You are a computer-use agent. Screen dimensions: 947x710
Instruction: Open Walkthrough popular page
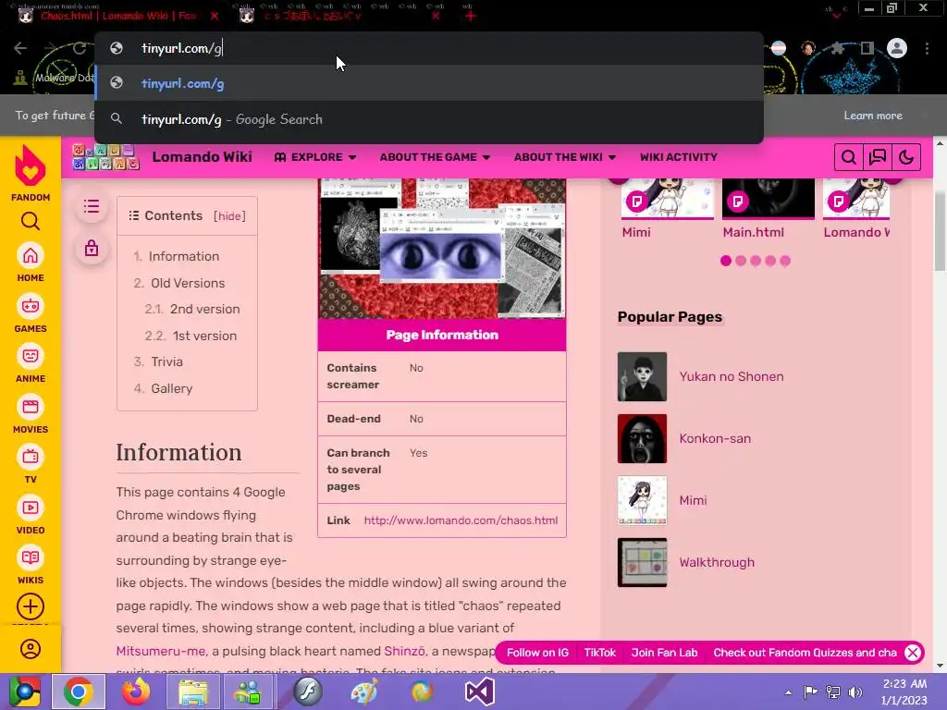tap(717, 562)
